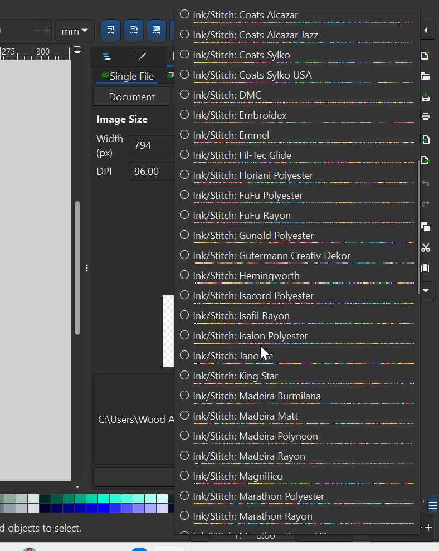Viewport: 439px width, 551px height.
Task: Select Ink/Stitch: Gutermann Creativ Dekor palette
Action: (297, 256)
